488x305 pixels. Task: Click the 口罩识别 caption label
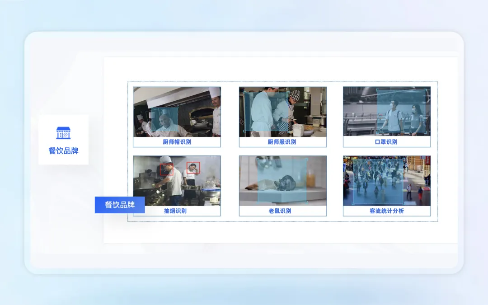point(386,142)
